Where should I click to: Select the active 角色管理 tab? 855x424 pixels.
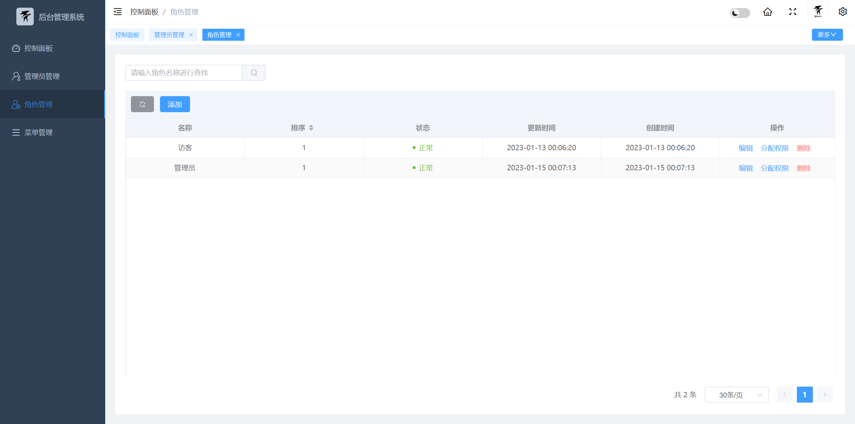(x=219, y=35)
